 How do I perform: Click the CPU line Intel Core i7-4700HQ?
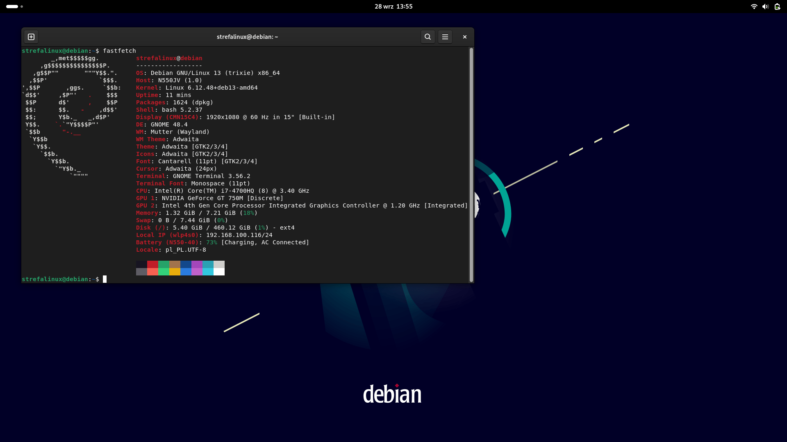point(223,191)
